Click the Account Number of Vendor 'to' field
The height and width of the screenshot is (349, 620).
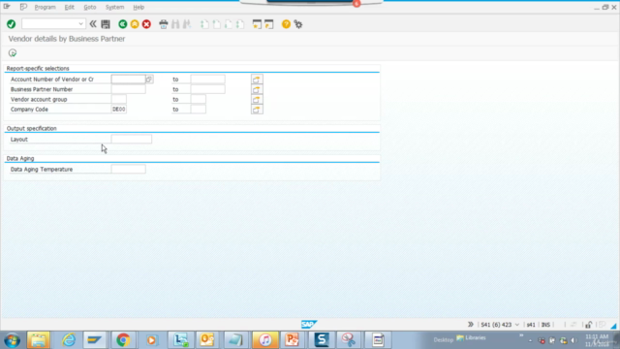[207, 79]
